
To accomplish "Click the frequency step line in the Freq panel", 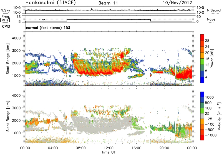I will point(109,19).
